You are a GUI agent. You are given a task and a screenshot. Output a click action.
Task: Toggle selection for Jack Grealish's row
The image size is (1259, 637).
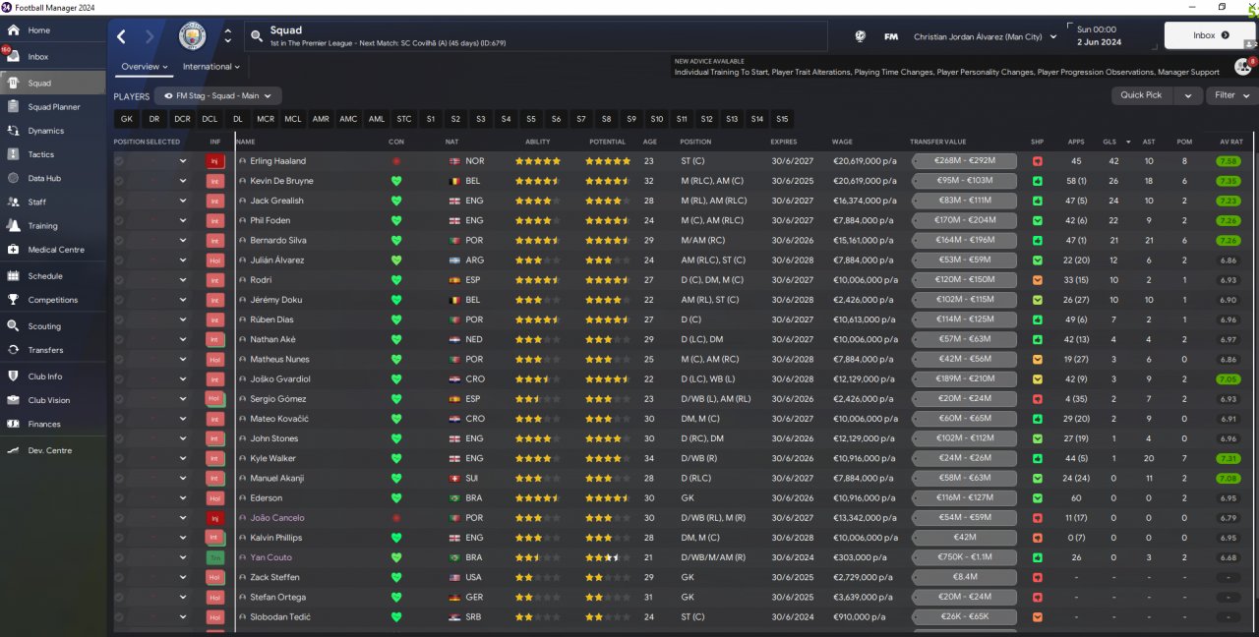[x=119, y=201]
